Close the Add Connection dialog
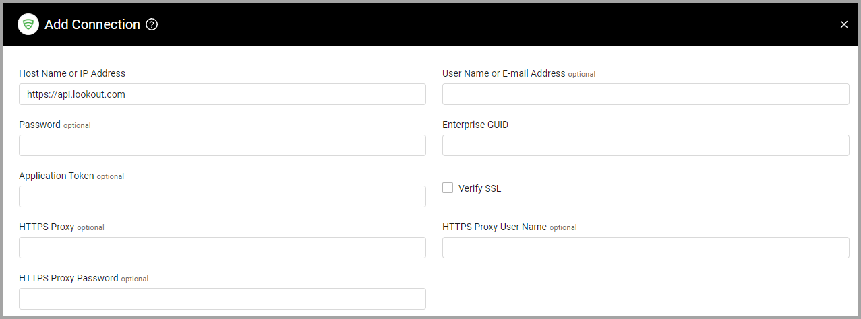 pyautogui.click(x=843, y=24)
